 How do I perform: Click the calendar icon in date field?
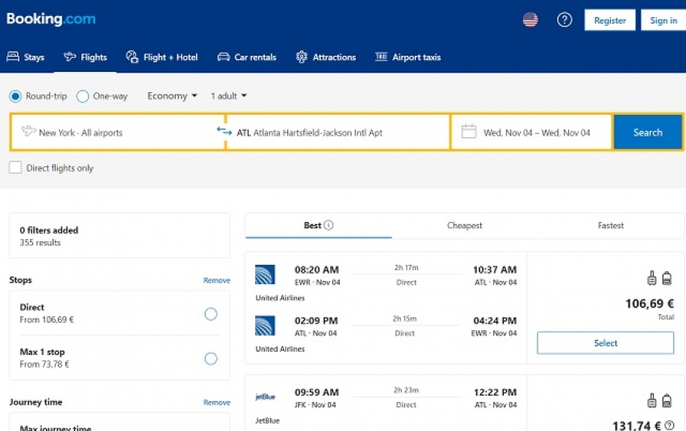coord(469,132)
